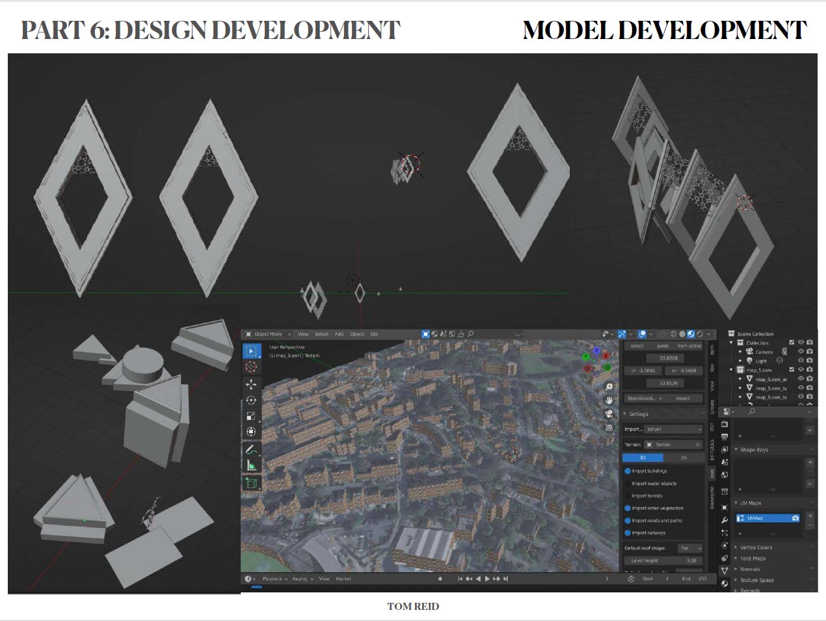Screen dimensions: 826x621
Task: Open the Object Data mesh properties tab
Action: click(725, 570)
